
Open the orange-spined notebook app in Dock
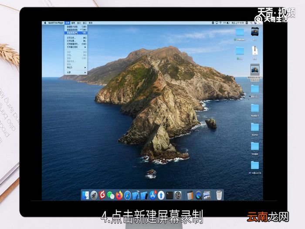(190, 195)
